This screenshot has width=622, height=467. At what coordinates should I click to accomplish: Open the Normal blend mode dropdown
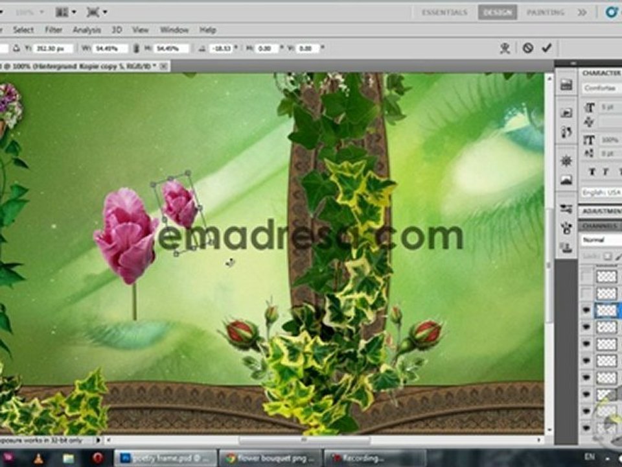(x=601, y=240)
